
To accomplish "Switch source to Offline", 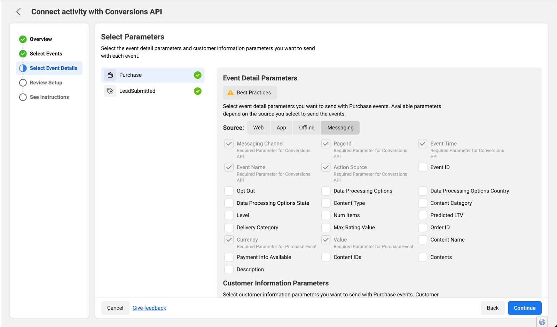I will click(307, 128).
